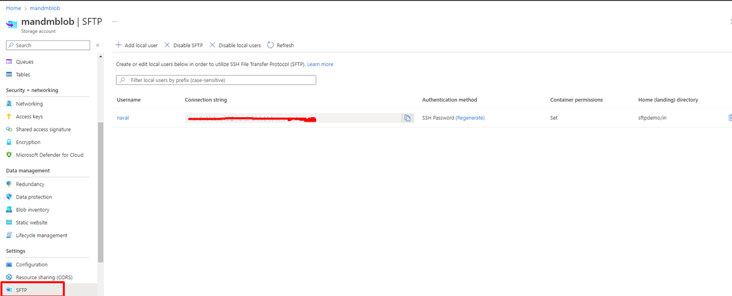
Task: Open Microsoft Defender for Cloud
Action: (x=50, y=155)
